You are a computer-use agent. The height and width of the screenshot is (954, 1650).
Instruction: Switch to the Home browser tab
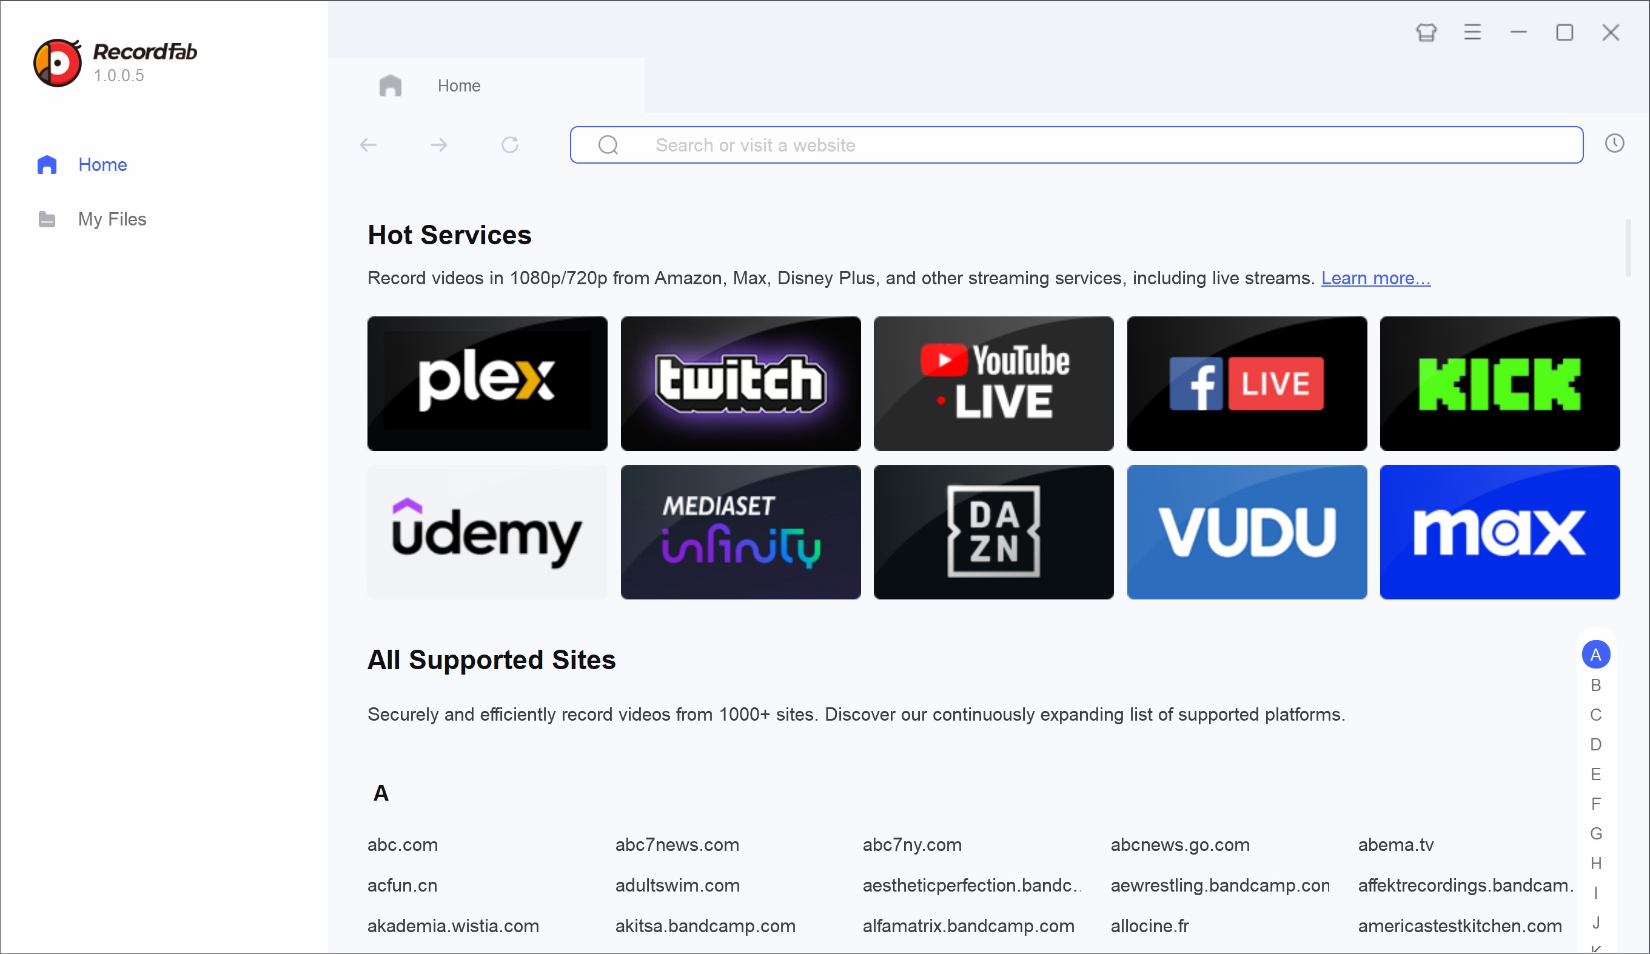(486, 85)
